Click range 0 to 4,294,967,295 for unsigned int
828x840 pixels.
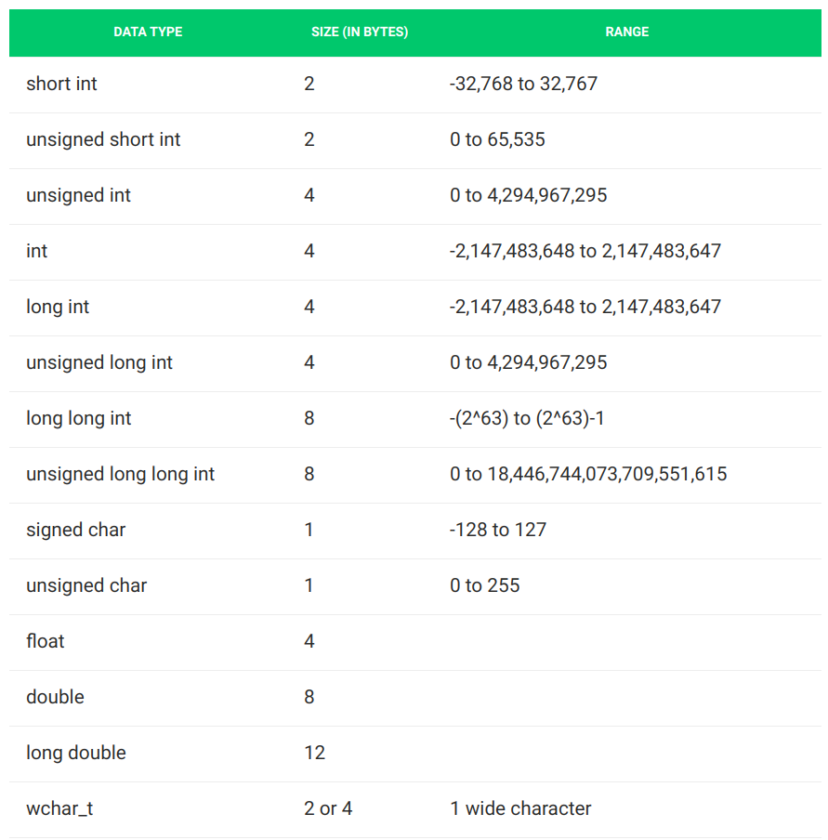529,195
